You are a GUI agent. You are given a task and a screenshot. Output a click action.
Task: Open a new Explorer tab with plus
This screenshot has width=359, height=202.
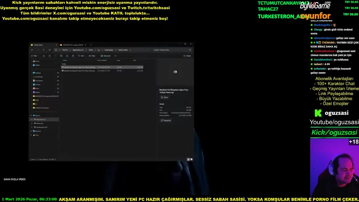[x=91, y=45]
